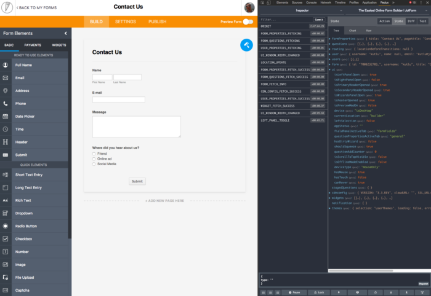The height and width of the screenshot is (296, 431).
Task: Click the Dispatch button
Action: [424, 284]
